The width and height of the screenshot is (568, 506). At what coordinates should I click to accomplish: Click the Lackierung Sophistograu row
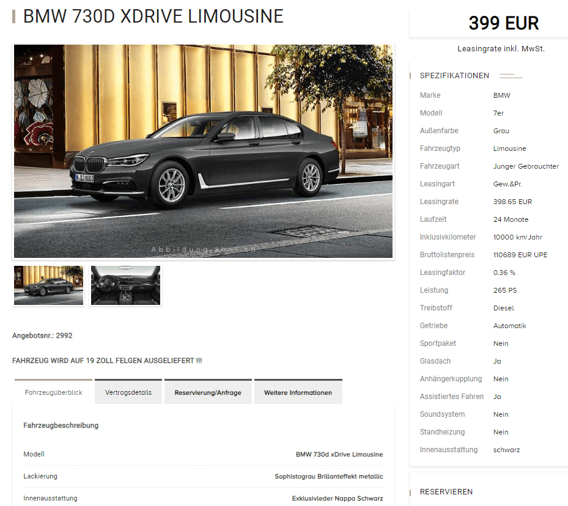point(203,476)
